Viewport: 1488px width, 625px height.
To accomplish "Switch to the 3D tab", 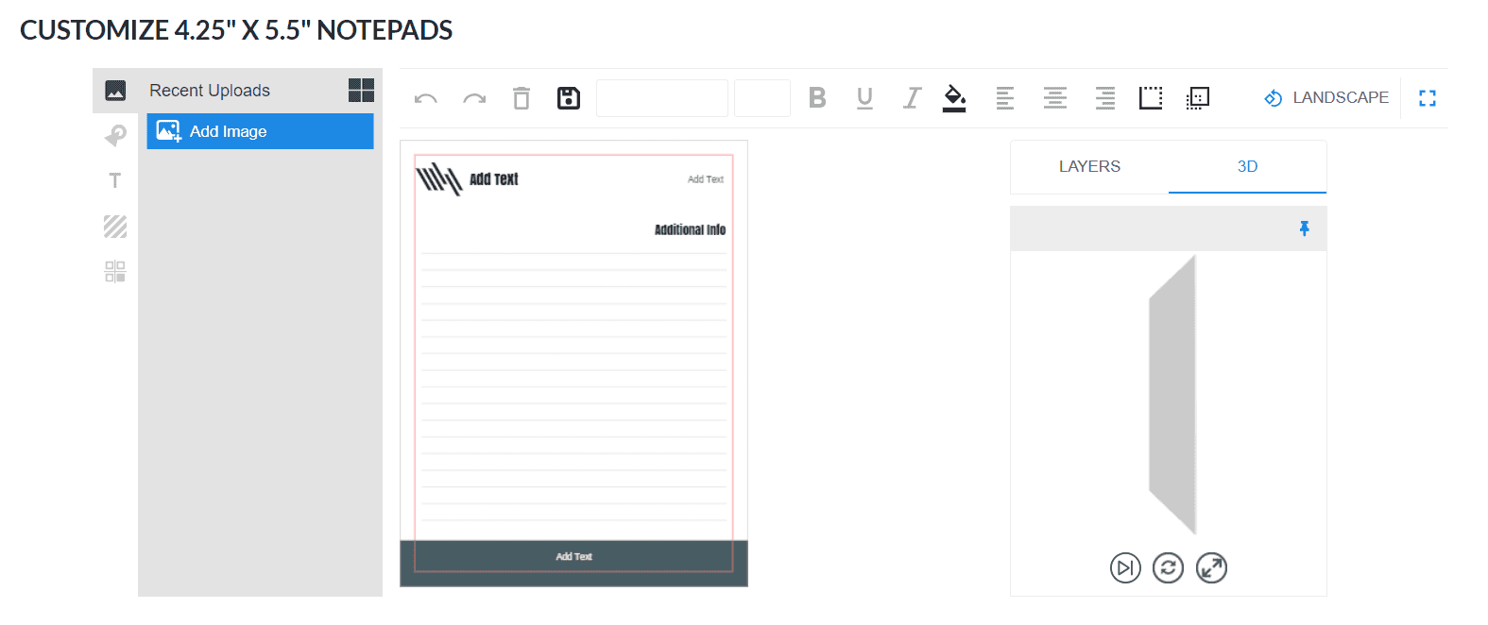I will 1247,167.
